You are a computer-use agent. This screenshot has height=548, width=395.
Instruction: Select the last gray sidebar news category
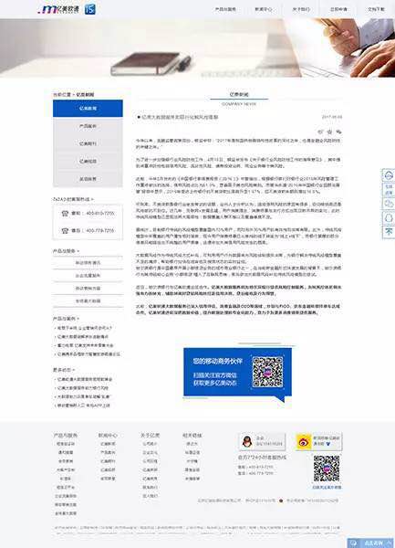[88, 179]
